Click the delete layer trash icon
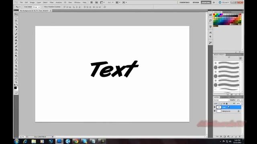Screen dimensions: 257x144 [240, 136]
